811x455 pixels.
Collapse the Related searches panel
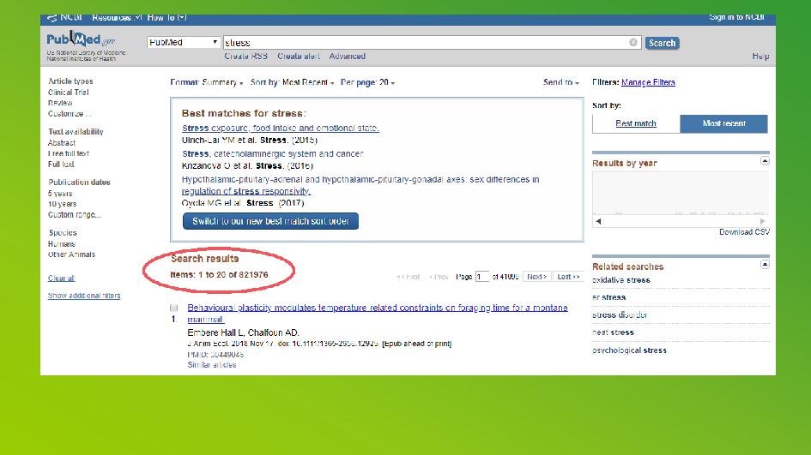(765, 265)
